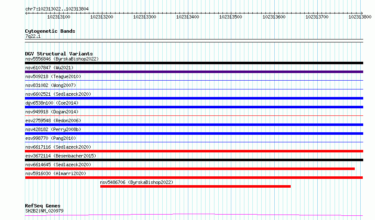This screenshot has height=220, width=375.
Task: Click the shorter red bar for nsv6614645
Action: point(190,169)
